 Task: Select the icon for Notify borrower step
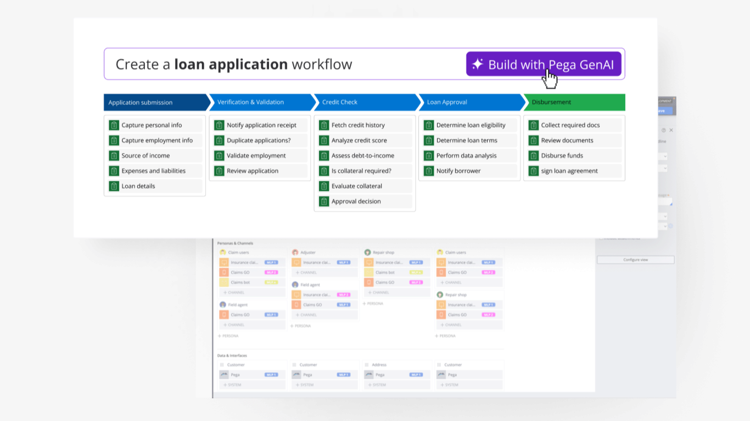(429, 171)
